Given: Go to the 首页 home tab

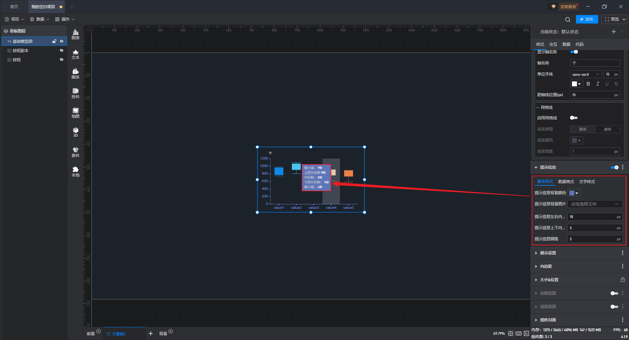Looking at the screenshot, I should point(14,7).
